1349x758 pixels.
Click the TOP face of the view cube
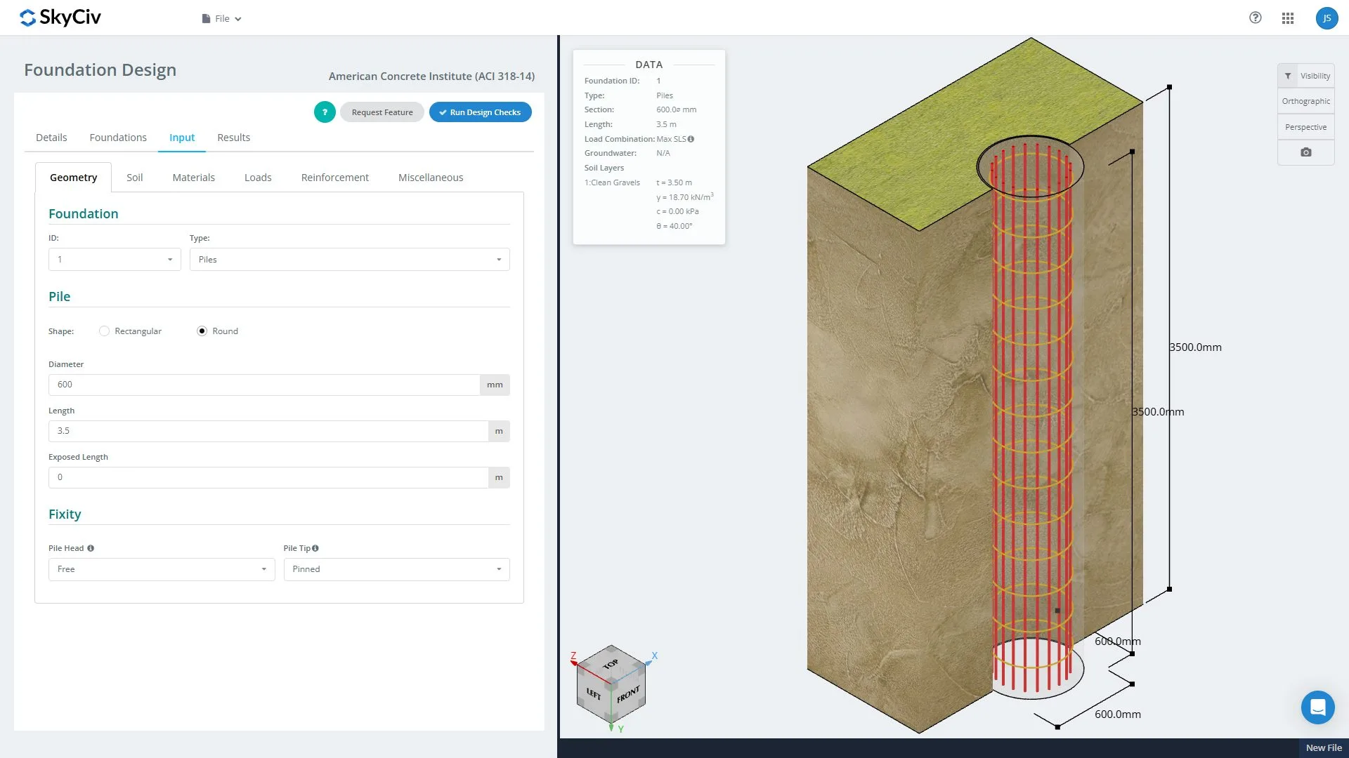click(611, 663)
